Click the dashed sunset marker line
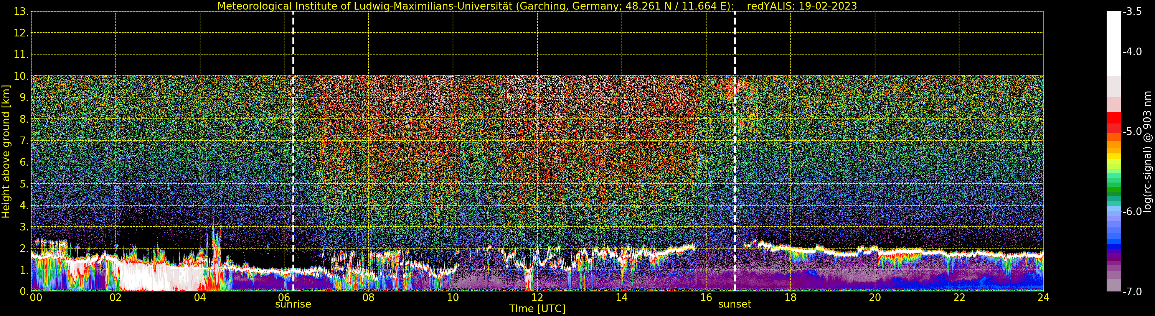The height and width of the screenshot is (316, 1155). coord(735,151)
